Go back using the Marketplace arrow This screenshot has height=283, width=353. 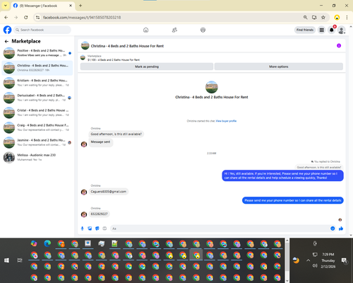(x=6, y=42)
